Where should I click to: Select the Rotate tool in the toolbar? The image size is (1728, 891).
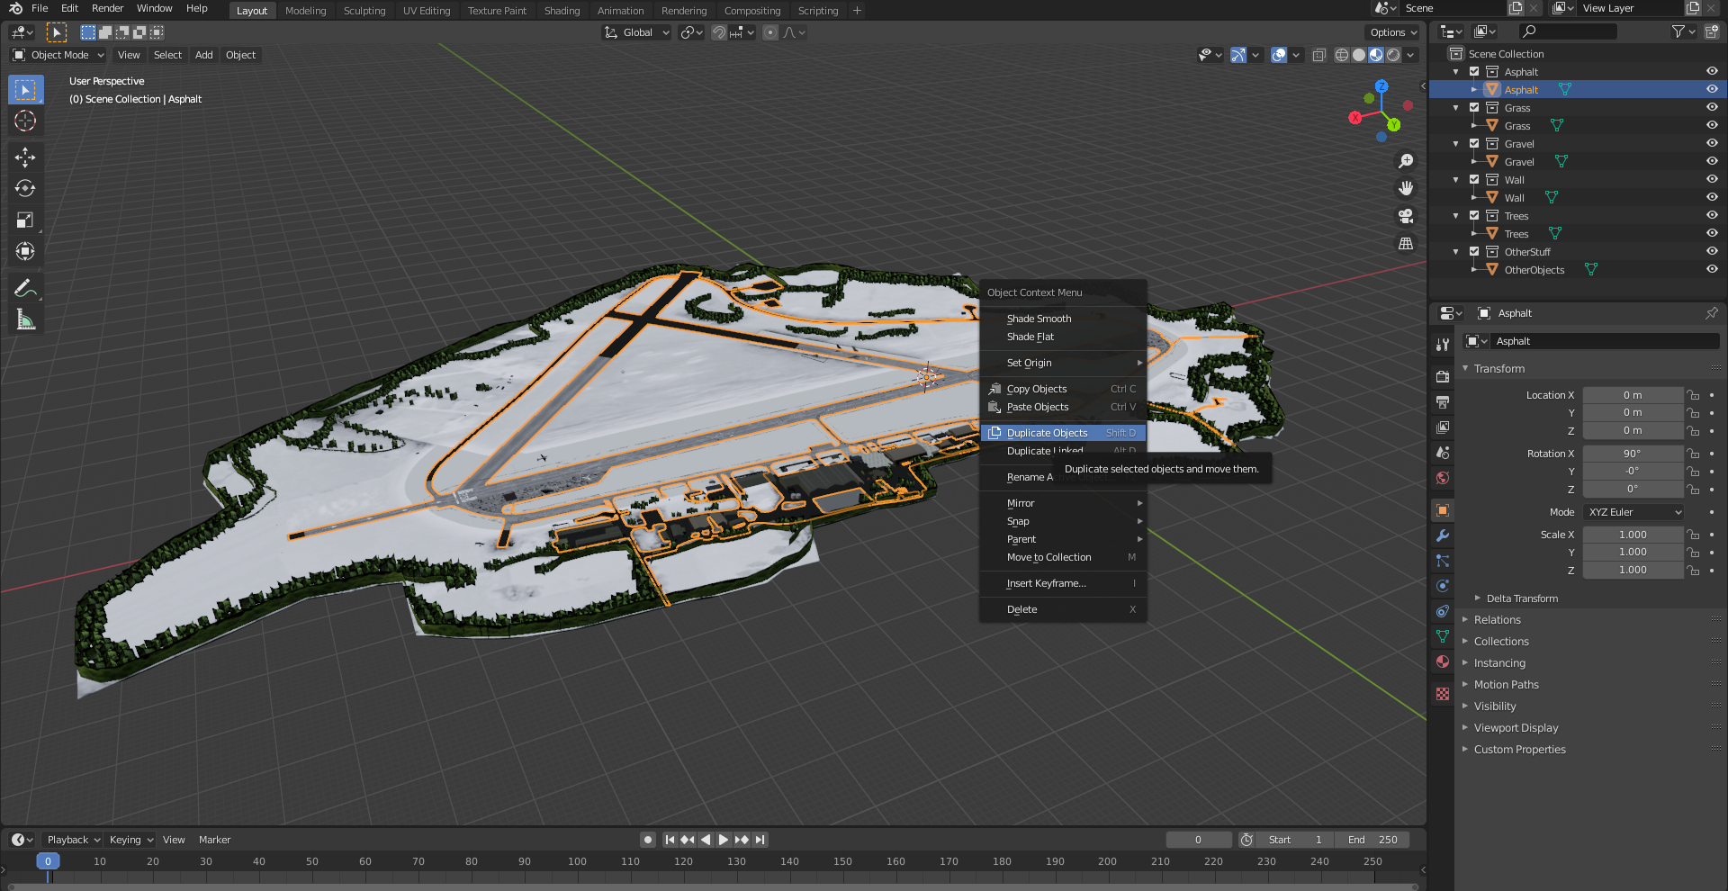click(25, 189)
